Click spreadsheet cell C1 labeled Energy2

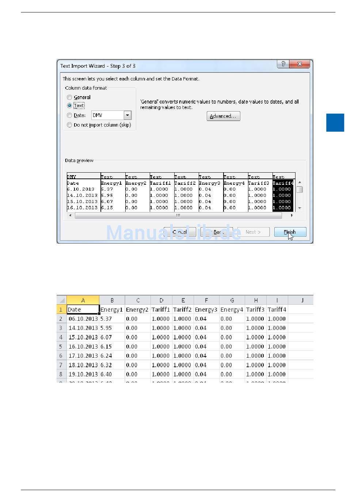[138, 309]
